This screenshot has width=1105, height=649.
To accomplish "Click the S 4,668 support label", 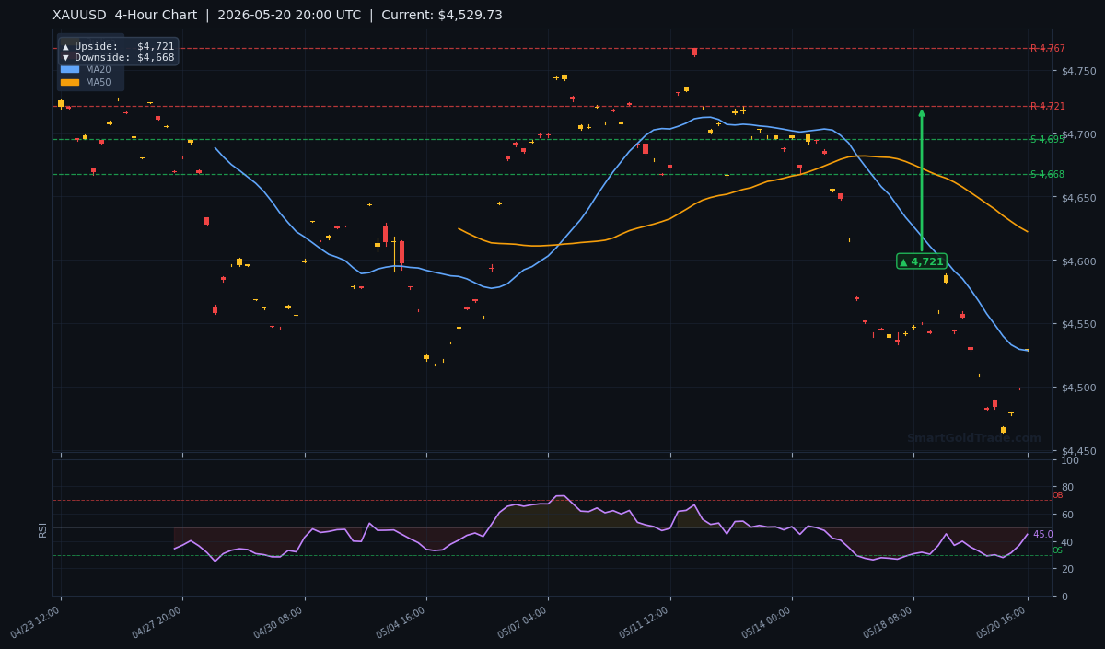I will pyautogui.click(x=1047, y=174).
